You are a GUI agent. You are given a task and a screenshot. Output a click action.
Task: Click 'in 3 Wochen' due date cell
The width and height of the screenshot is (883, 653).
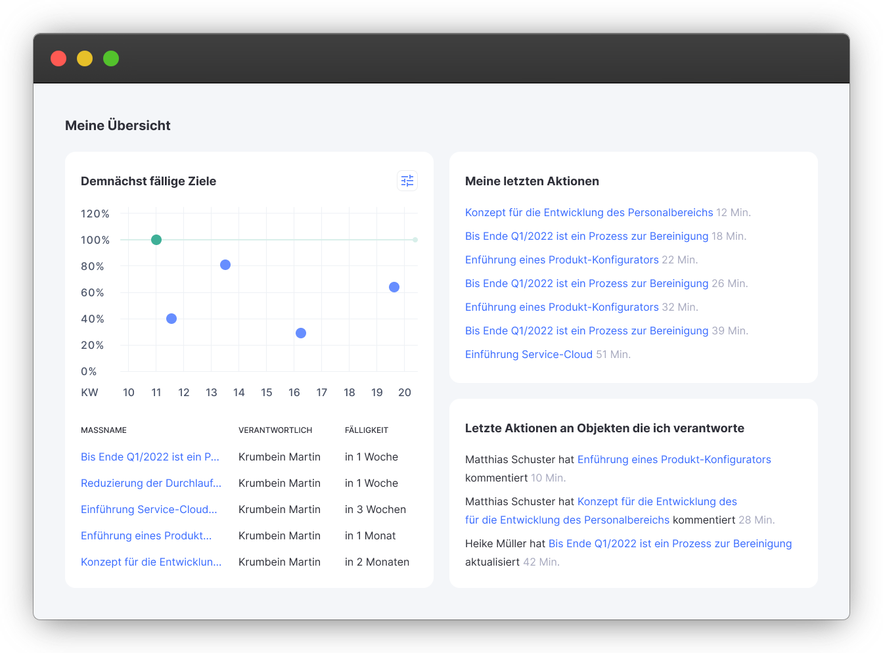click(x=375, y=509)
